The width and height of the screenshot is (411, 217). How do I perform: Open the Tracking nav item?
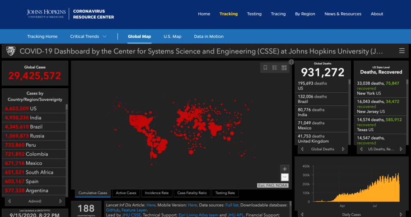229,14
